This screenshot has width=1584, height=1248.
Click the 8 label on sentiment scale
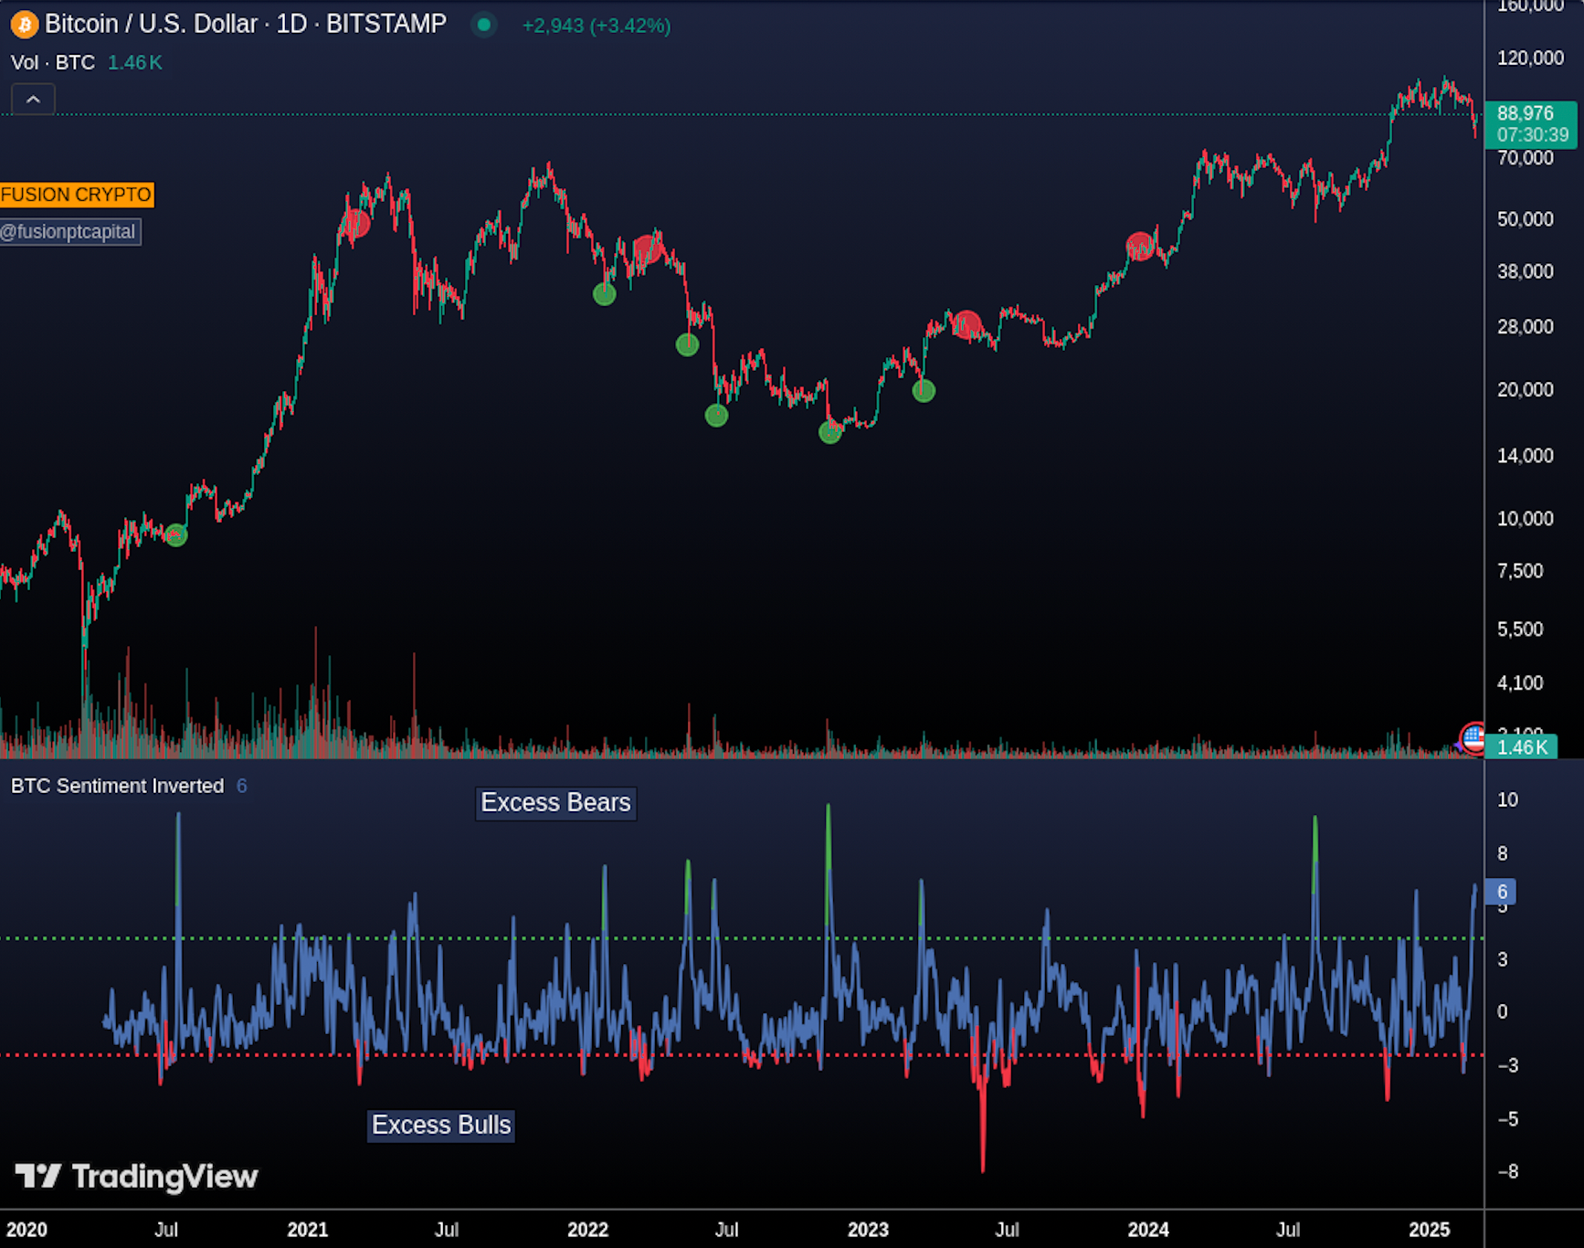1503,853
